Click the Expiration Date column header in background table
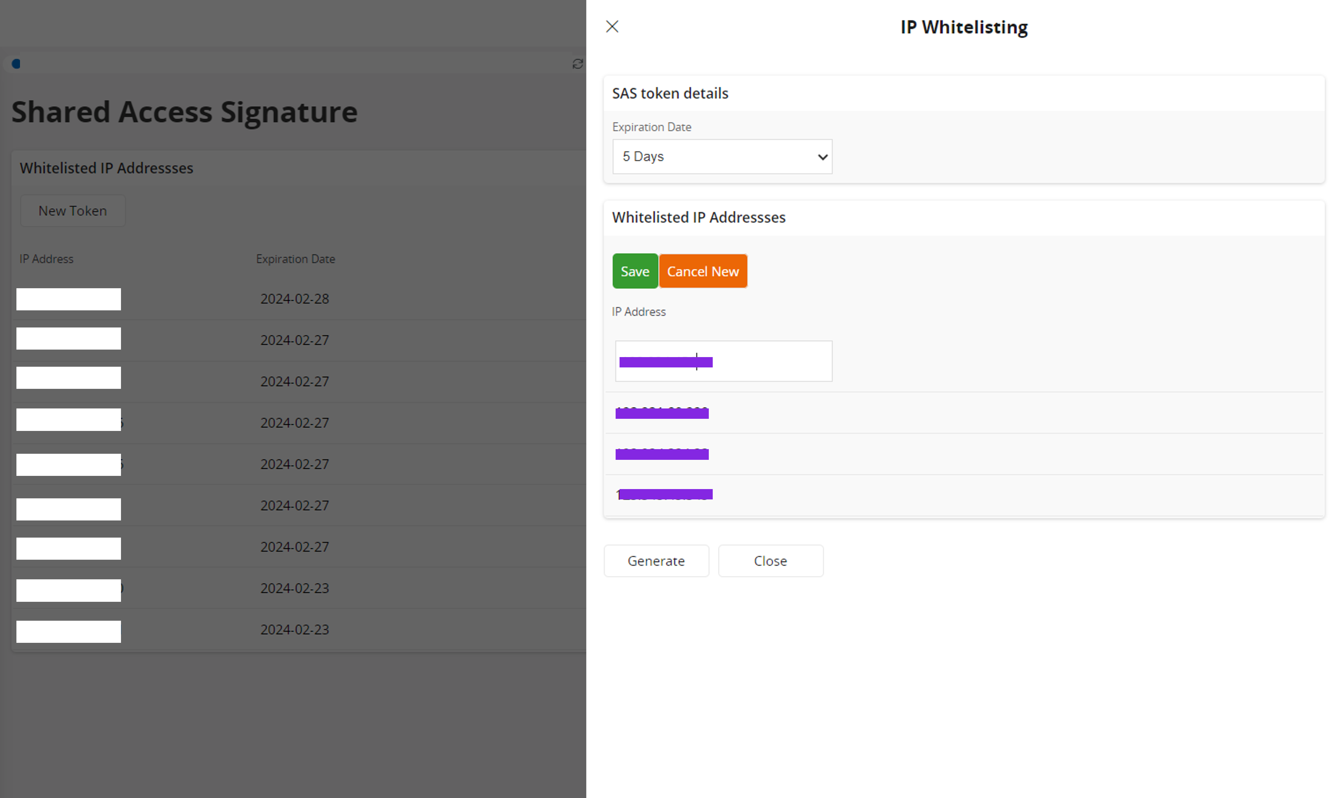The image size is (1338, 798). point(295,259)
